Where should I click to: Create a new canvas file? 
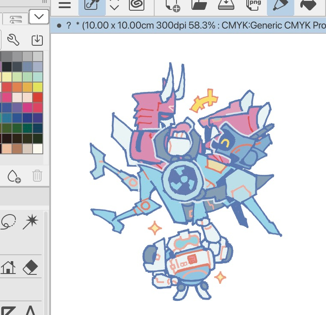[173, 5]
